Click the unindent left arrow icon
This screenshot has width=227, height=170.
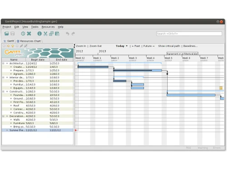coord(4,46)
